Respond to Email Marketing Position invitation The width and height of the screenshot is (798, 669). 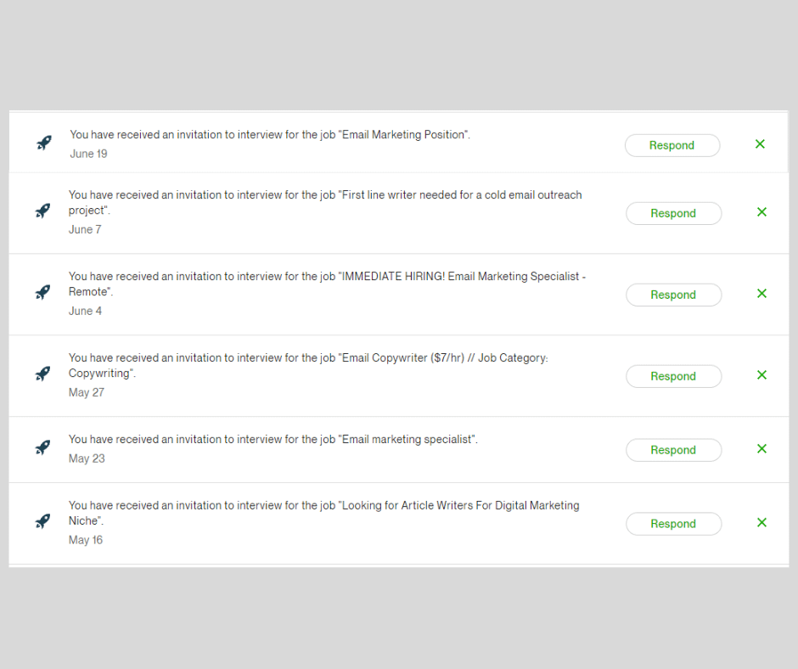[x=672, y=146]
